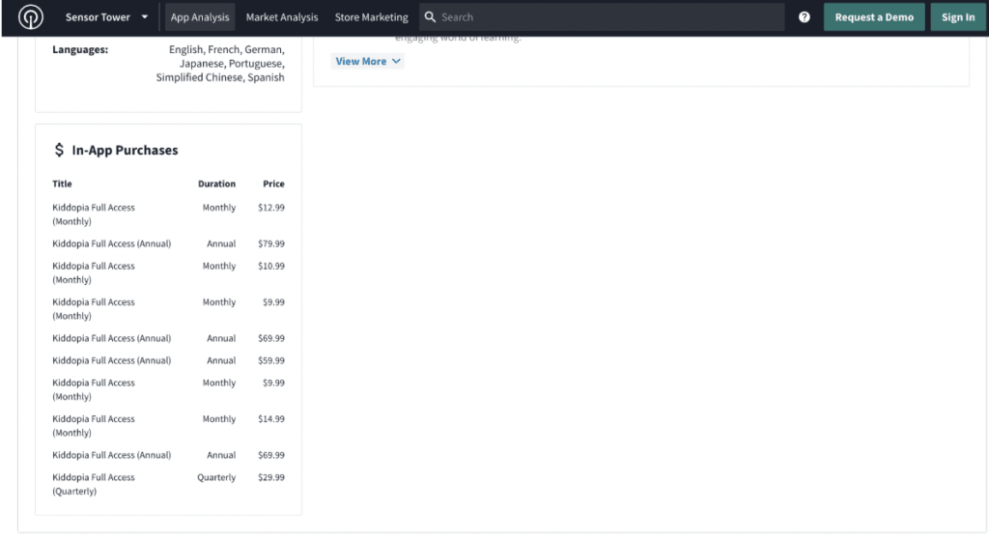This screenshot has height=540, width=989.
Task: Select the $12.99 monthly price
Action: click(x=270, y=208)
